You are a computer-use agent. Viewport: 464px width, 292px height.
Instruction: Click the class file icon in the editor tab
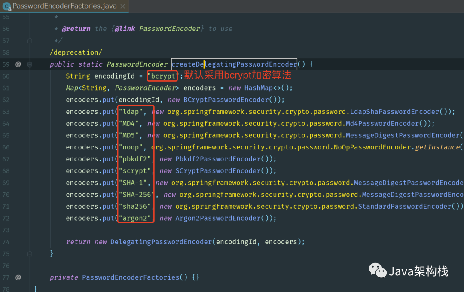(6, 6)
